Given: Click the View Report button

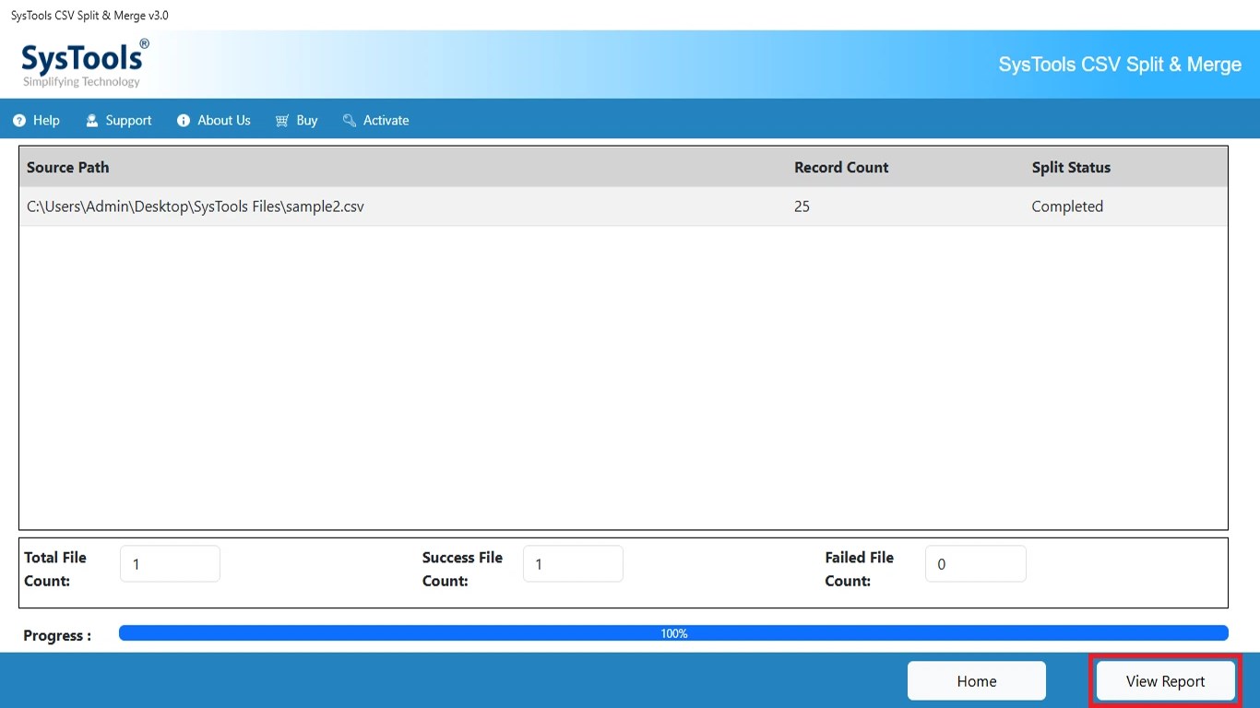Looking at the screenshot, I should 1166,681.
